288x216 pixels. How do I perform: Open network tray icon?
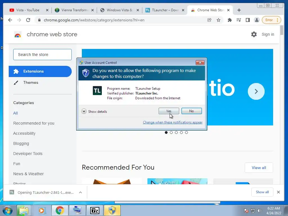tap(253, 211)
